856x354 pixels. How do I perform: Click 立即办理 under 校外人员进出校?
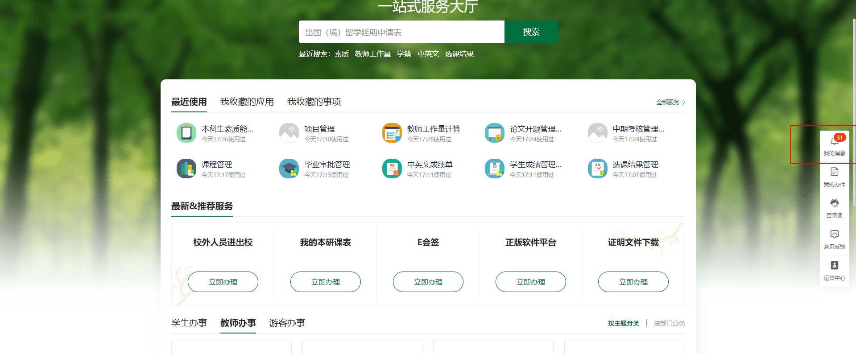223,282
